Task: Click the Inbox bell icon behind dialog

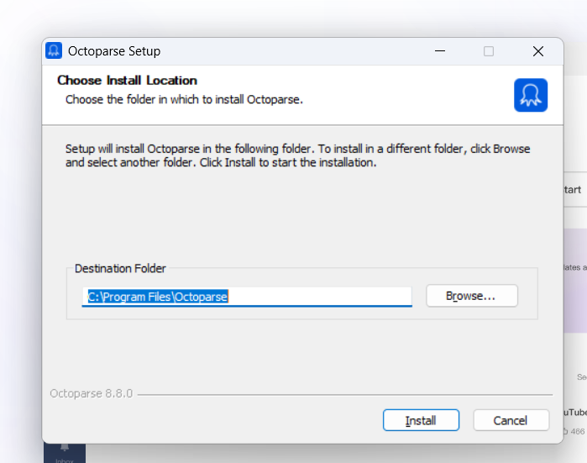Action: [65, 447]
